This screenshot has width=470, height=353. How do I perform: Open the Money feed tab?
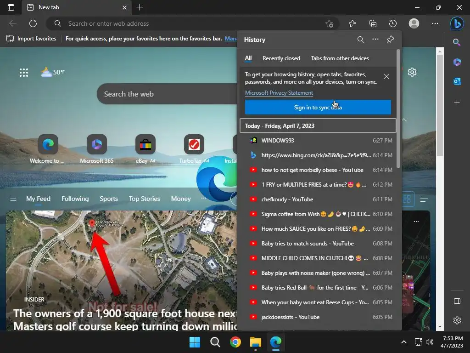(x=181, y=199)
